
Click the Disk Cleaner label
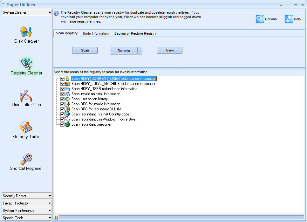tap(26, 41)
